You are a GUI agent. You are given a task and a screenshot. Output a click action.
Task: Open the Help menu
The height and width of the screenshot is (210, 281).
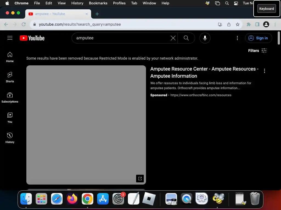165,3
